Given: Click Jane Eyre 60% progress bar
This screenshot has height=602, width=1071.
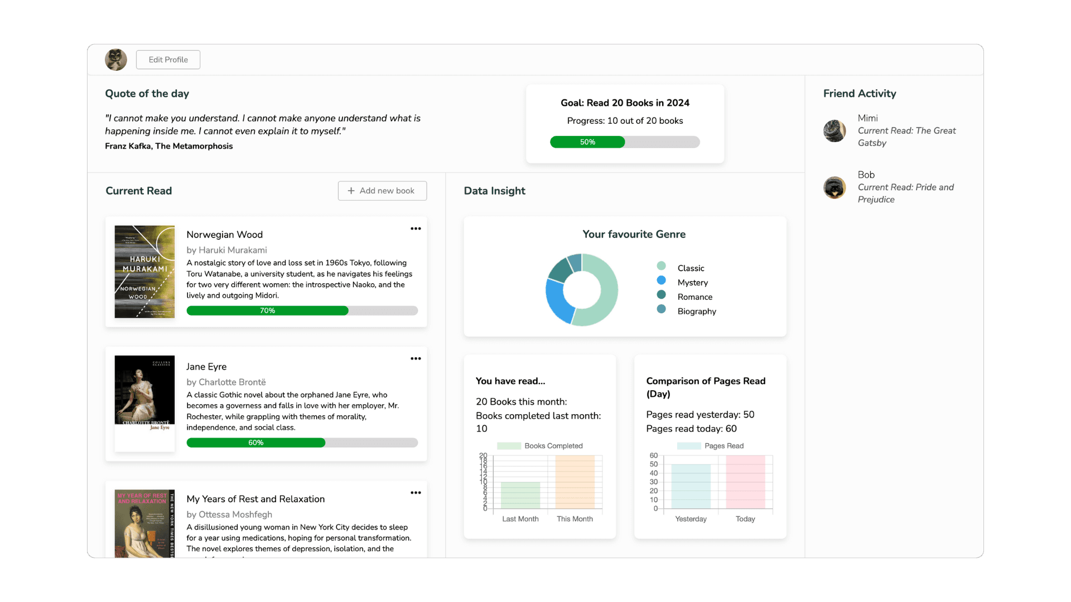Looking at the screenshot, I should coord(302,443).
